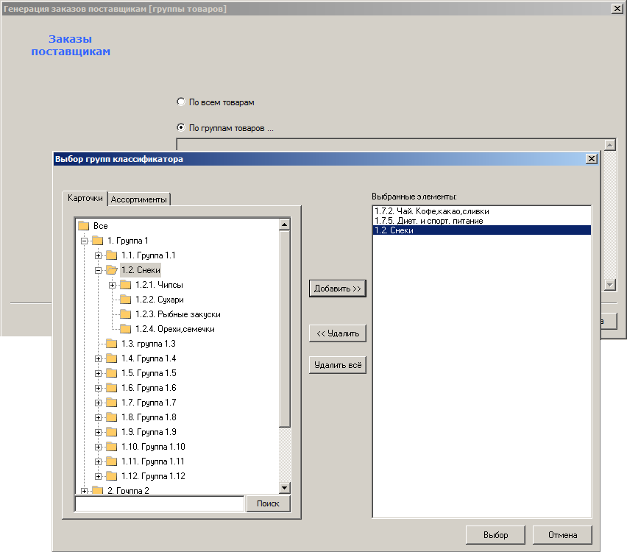Click the Добавить >> button
Screen dimensions: 627x552
[338, 289]
